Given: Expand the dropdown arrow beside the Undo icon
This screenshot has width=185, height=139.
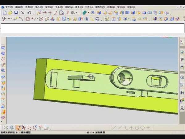Looking at the screenshot, I should pyautogui.click(x=33, y=13).
